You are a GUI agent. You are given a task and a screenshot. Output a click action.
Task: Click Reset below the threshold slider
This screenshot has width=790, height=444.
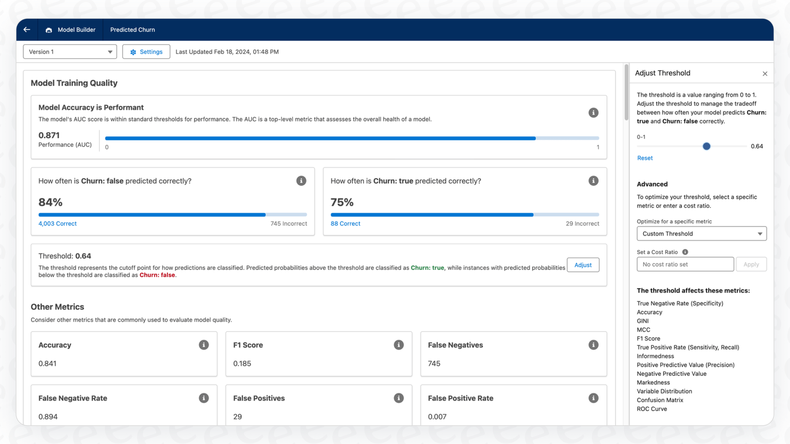tap(645, 158)
